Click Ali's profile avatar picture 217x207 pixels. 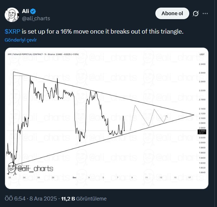point(12,14)
